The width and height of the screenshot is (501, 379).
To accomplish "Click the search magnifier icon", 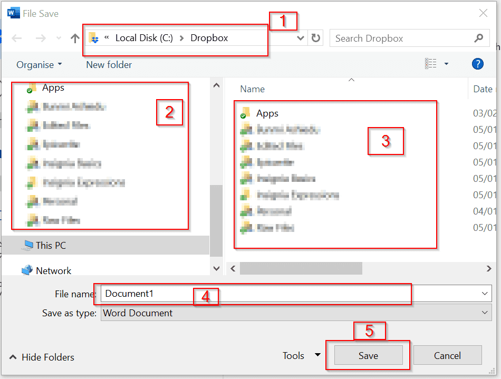I will pos(478,38).
